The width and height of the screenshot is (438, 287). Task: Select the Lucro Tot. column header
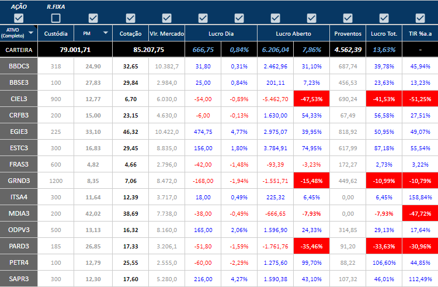(x=384, y=33)
